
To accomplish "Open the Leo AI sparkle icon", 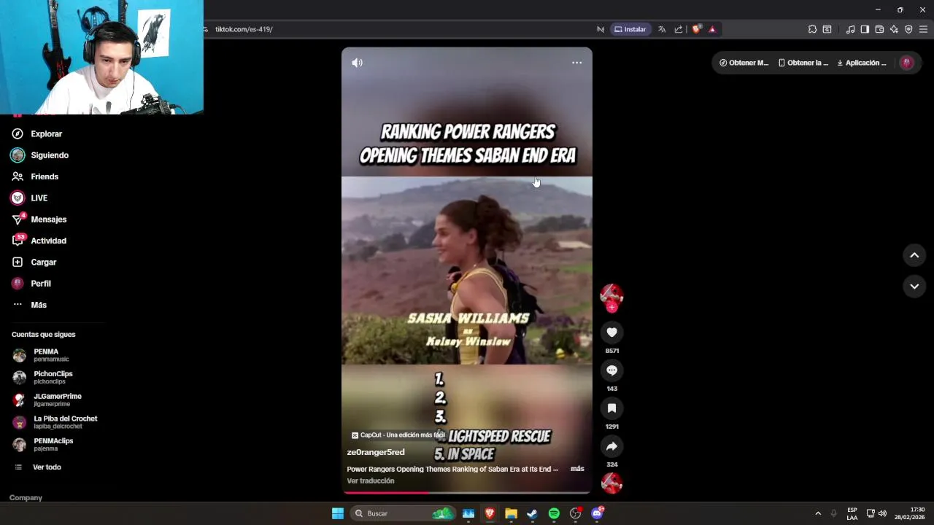I will [894, 29].
